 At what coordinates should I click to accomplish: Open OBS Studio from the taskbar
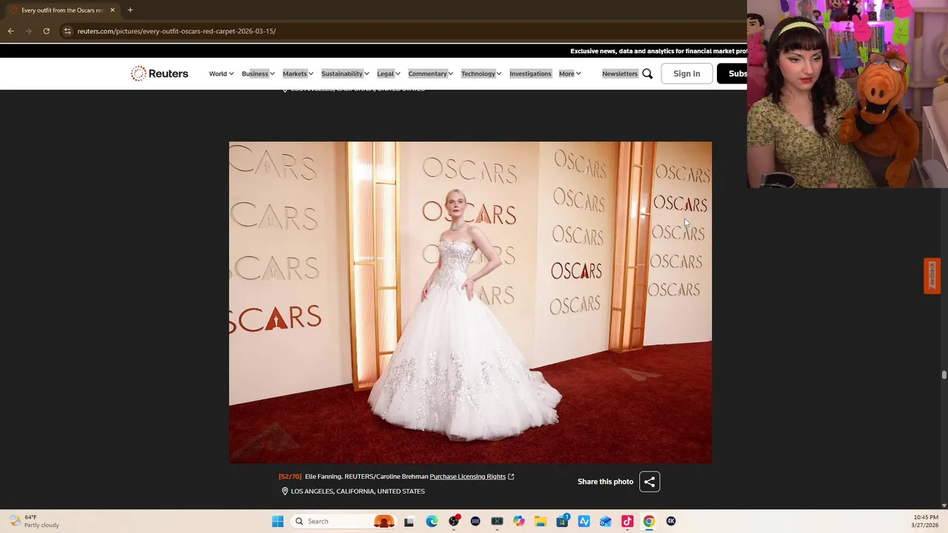[454, 521]
